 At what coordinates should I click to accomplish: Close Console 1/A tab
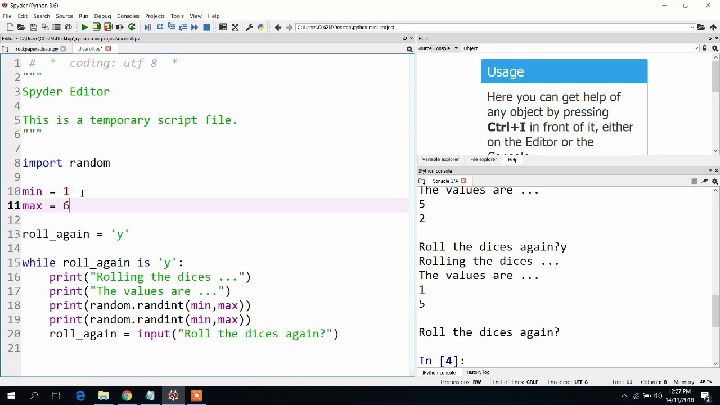pyautogui.click(x=463, y=181)
